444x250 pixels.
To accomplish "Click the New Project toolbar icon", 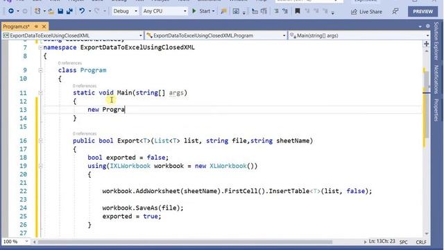I will point(37,11).
